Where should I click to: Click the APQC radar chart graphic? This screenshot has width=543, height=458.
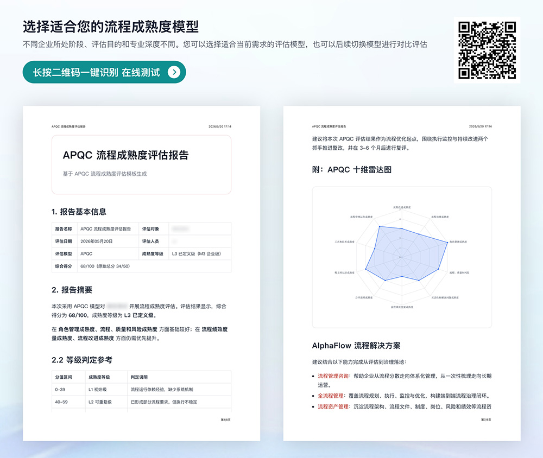pos(402,257)
